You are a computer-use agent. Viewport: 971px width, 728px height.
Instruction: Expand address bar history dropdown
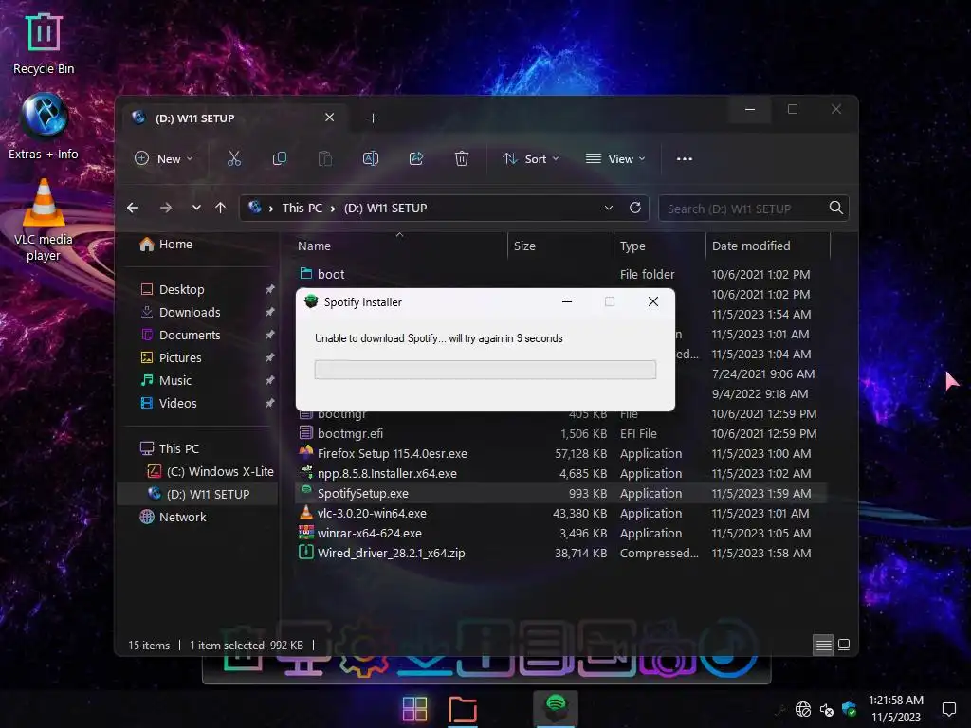coord(609,208)
